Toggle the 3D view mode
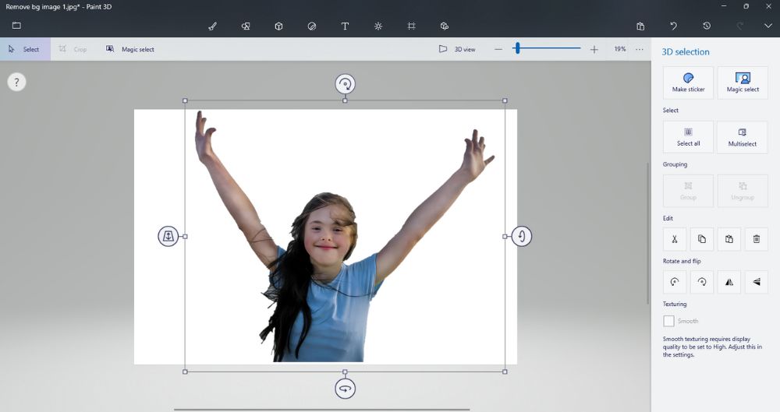 tap(457, 49)
